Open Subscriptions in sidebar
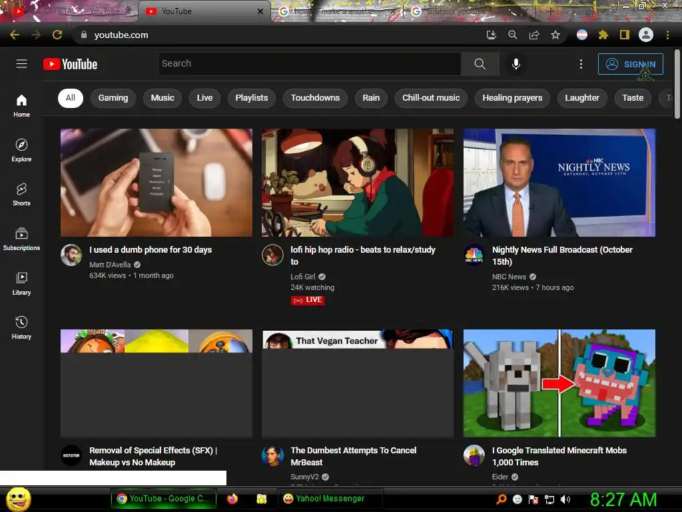 pos(21,239)
